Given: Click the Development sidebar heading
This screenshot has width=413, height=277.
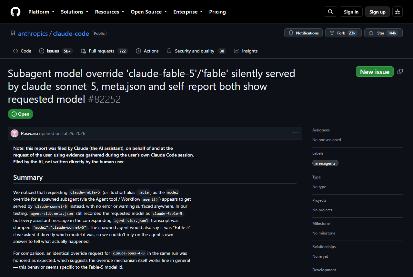Looking at the screenshot, I should tap(324, 270).
